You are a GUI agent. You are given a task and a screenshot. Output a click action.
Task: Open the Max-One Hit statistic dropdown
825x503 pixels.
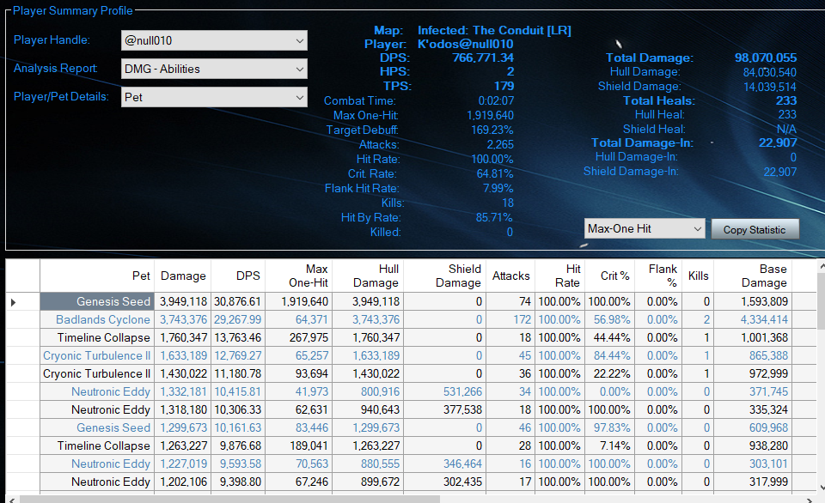point(644,229)
